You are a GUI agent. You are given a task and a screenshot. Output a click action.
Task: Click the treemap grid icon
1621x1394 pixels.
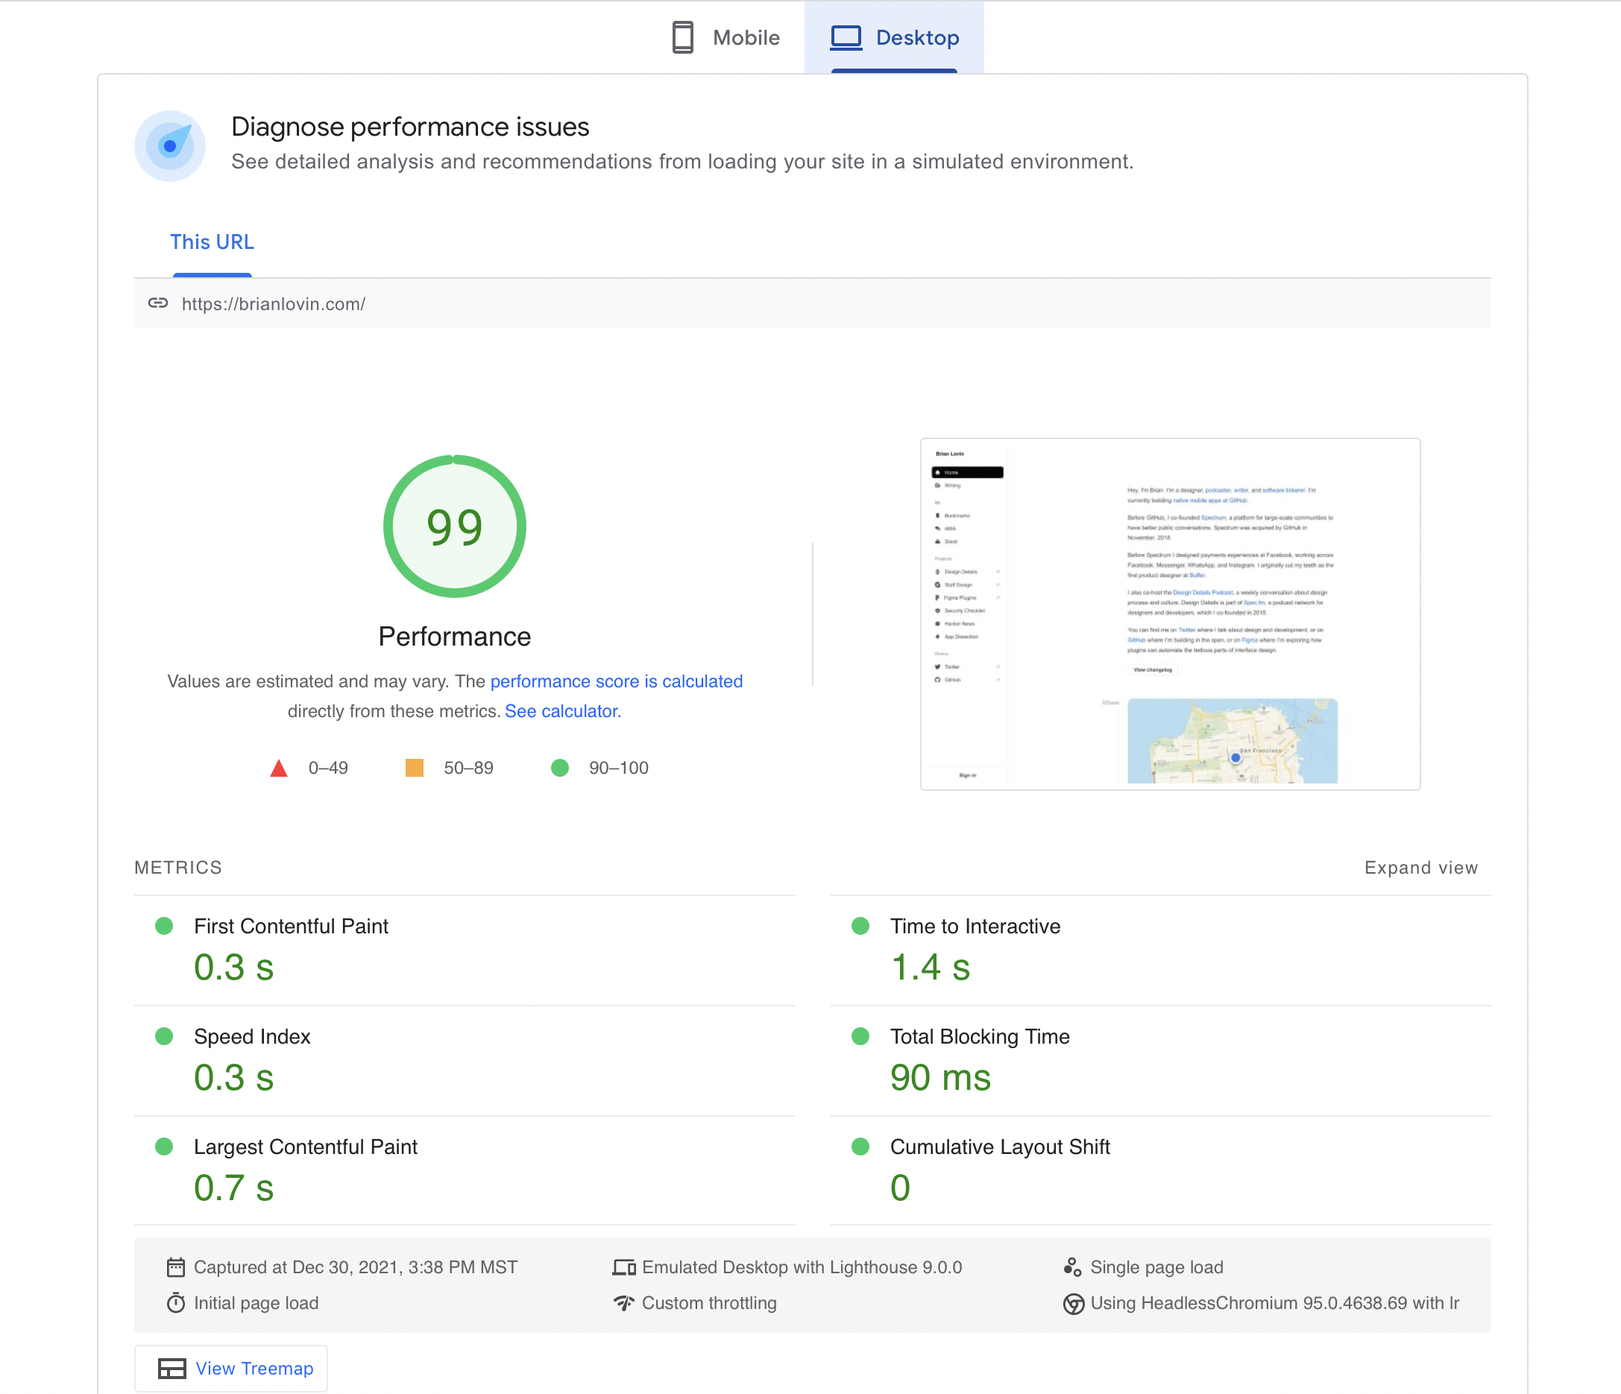172,1368
